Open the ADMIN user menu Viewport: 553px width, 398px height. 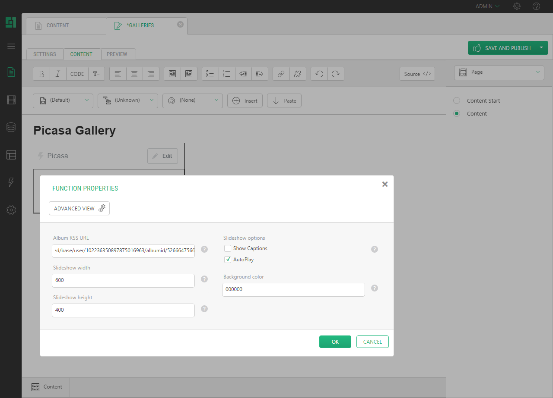point(487,6)
